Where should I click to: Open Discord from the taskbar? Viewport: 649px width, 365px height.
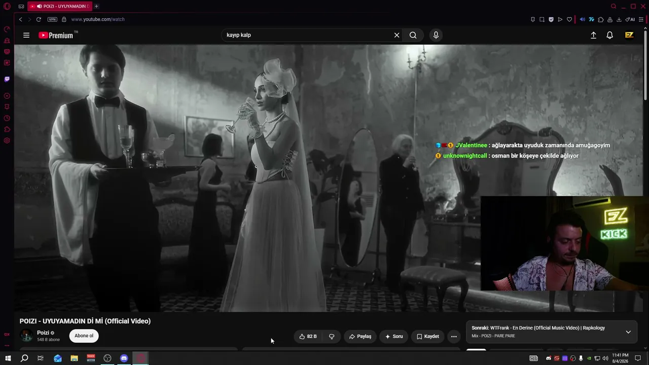[124, 358]
